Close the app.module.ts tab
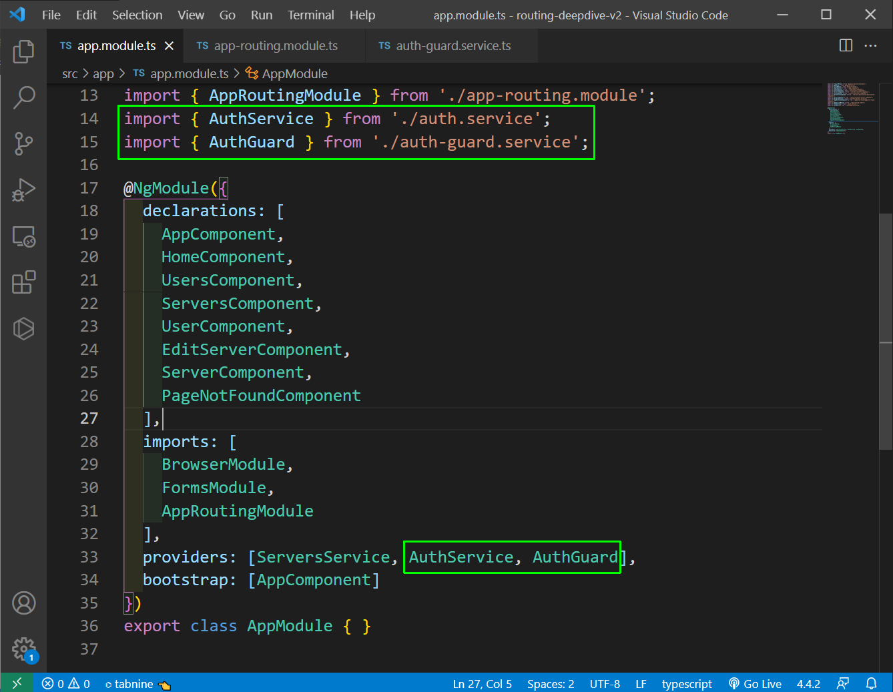Viewport: 893px width, 692px height. click(169, 46)
